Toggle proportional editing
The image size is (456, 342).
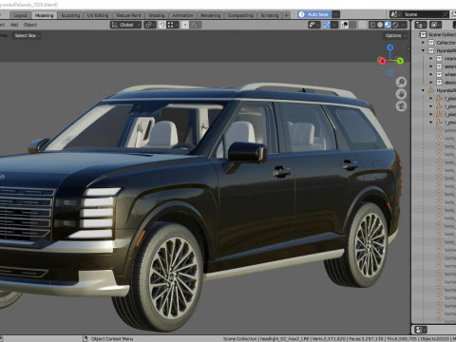185,25
